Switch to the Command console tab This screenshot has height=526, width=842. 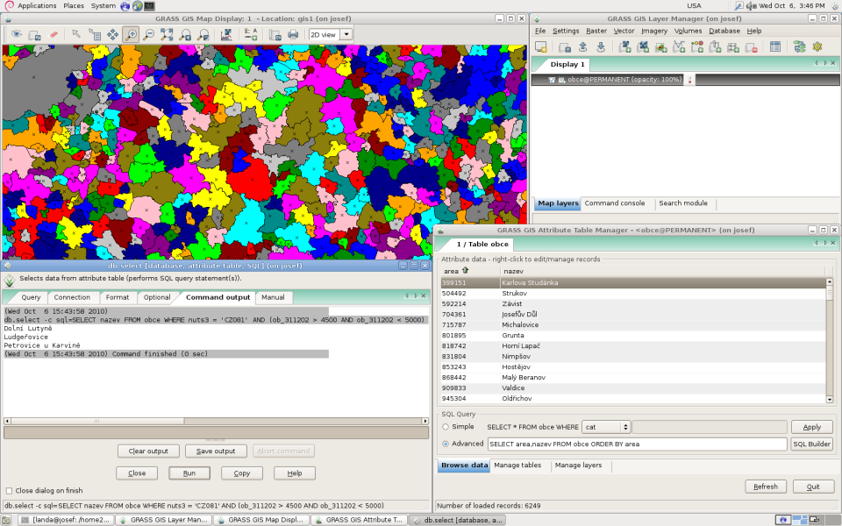coord(614,203)
